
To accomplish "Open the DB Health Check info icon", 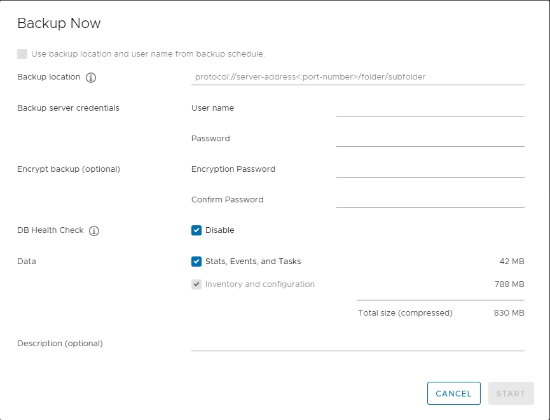I will pos(94,231).
